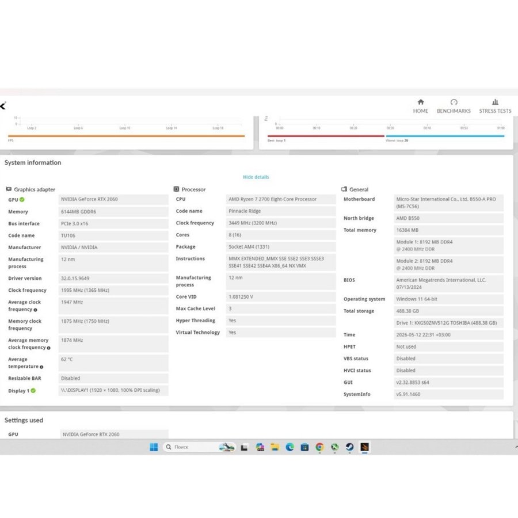
Task: Select the Hyper Threading value Yes
Action: (x=281, y=321)
